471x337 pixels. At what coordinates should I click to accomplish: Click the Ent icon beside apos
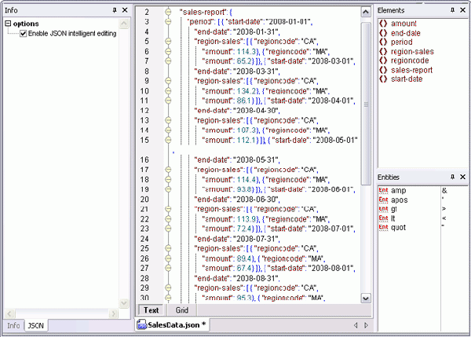click(x=383, y=200)
